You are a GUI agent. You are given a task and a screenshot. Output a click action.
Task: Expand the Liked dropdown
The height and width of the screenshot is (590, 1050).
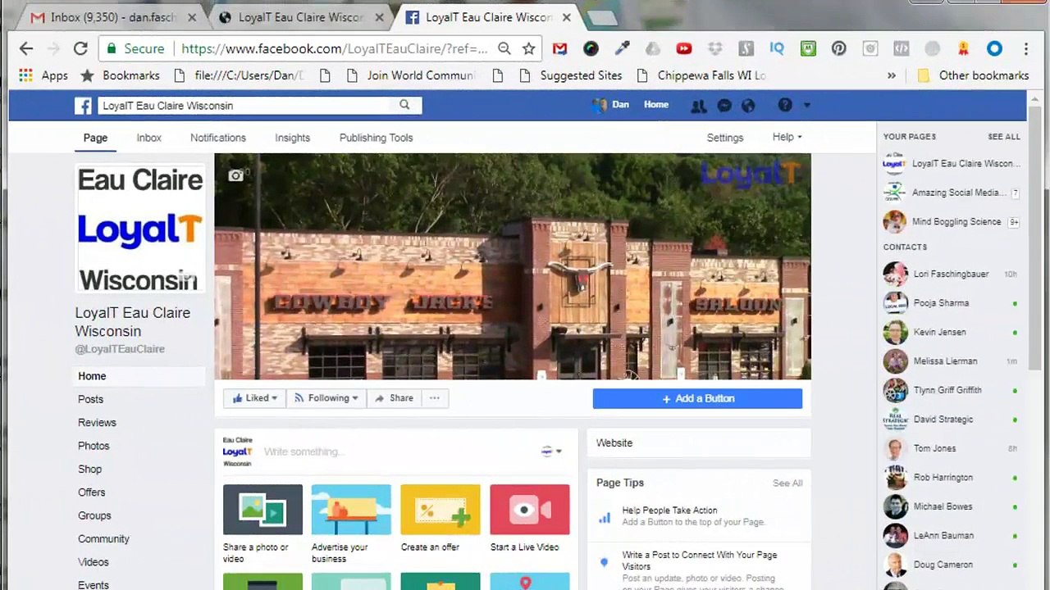tap(254, 398)
